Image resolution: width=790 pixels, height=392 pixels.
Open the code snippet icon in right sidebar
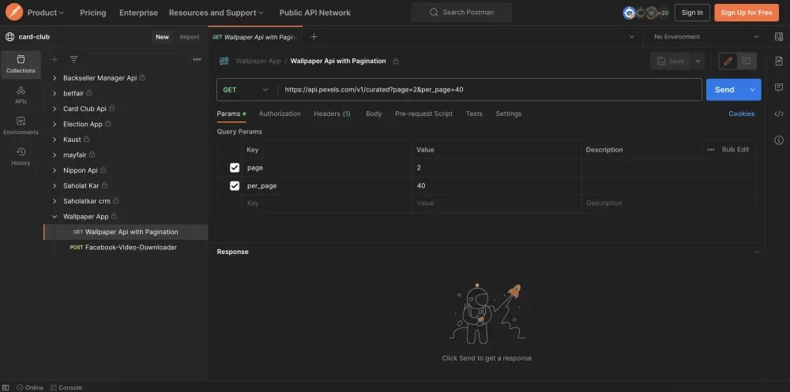(x=778, y=114)
